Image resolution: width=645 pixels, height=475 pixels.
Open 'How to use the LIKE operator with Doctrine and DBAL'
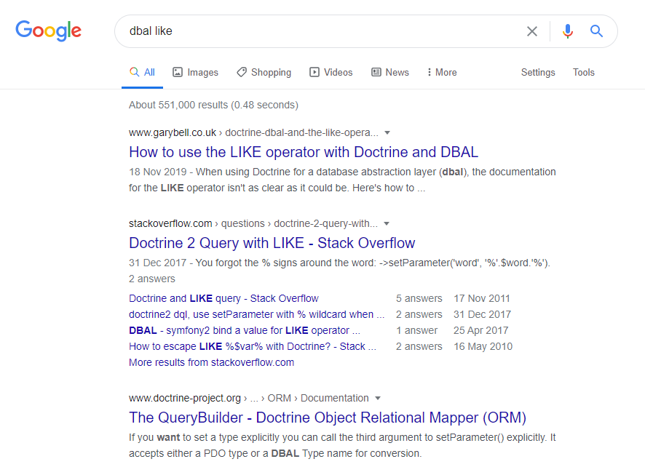tap(304, 152)
